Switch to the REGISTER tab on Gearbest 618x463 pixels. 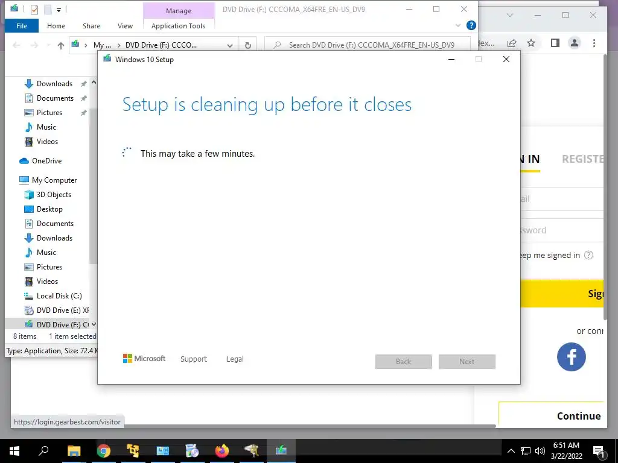tap(583, 159)
